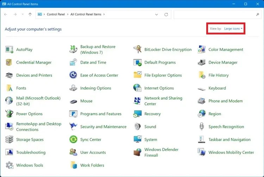Open Network and Sharing Center icon
Image resolution: width=264 pixels, height=177 pixels.
coord(137,101)
